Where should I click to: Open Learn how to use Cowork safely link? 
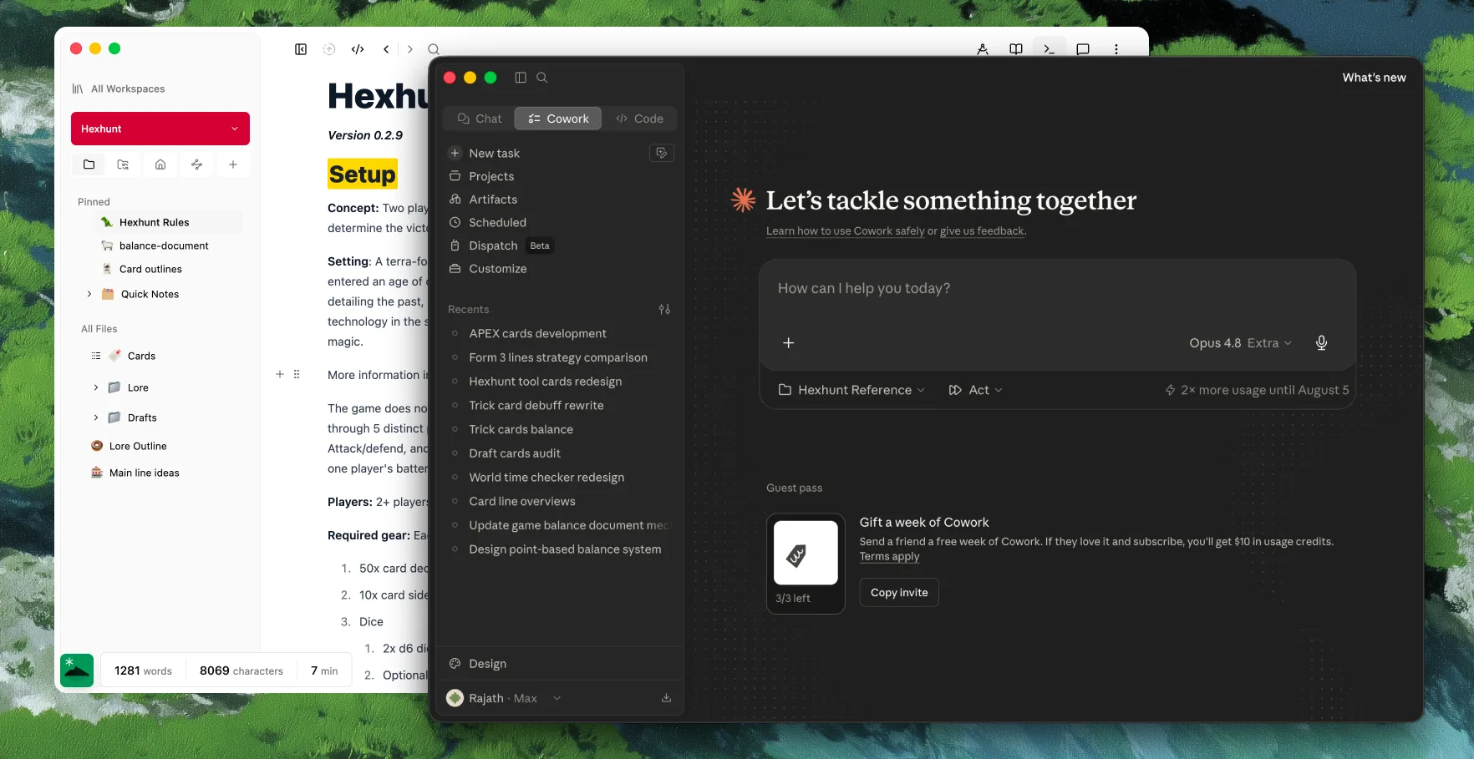click(846, 231)
